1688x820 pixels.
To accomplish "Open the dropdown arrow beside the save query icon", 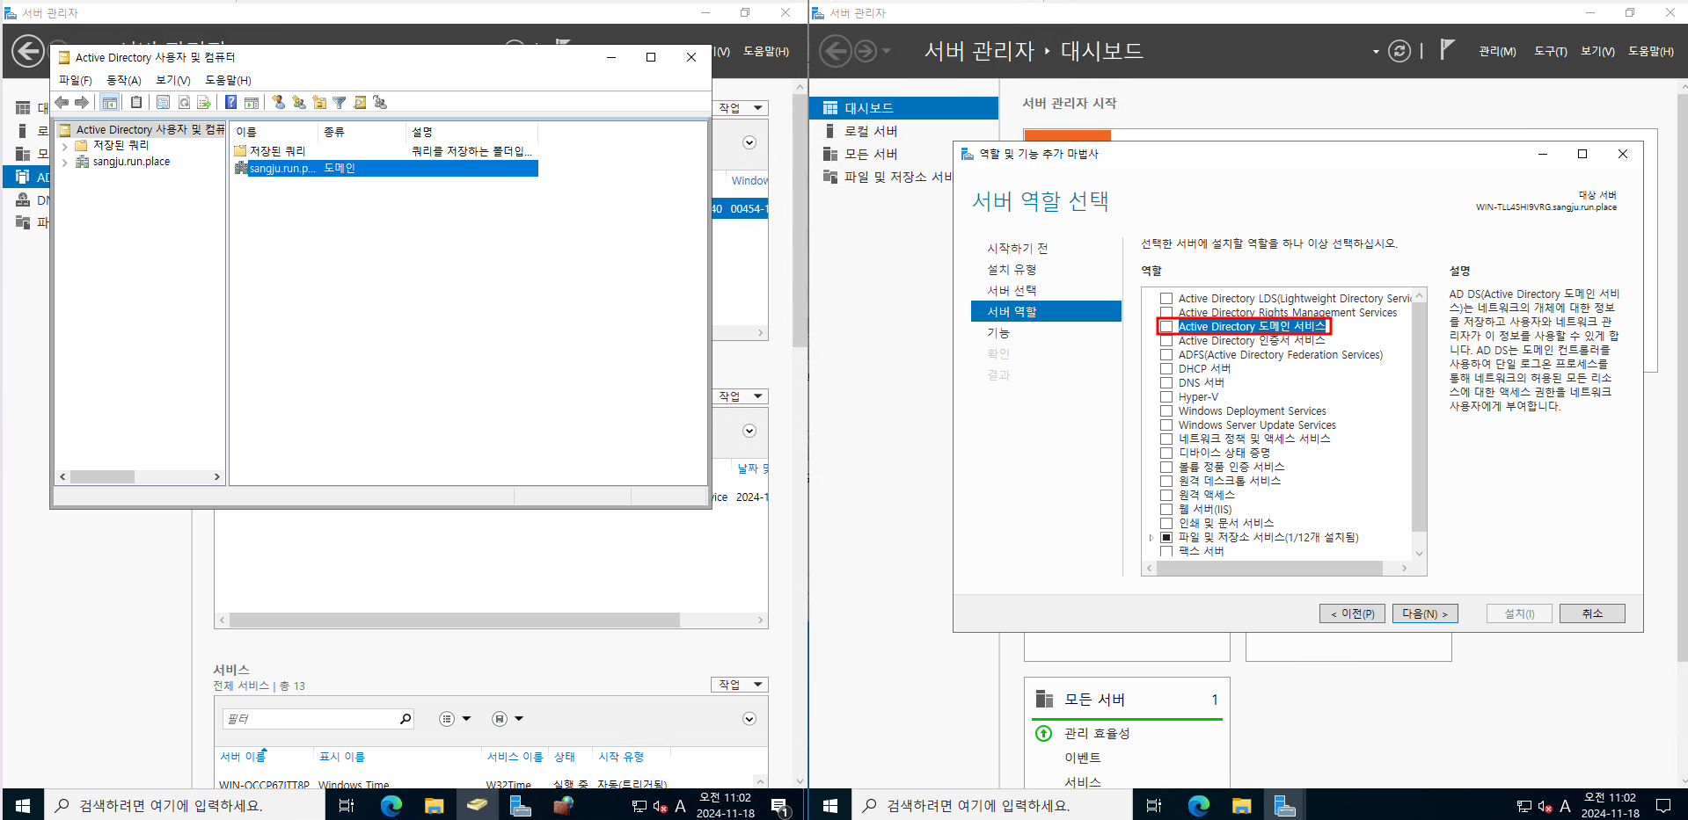I will (519, 719).
